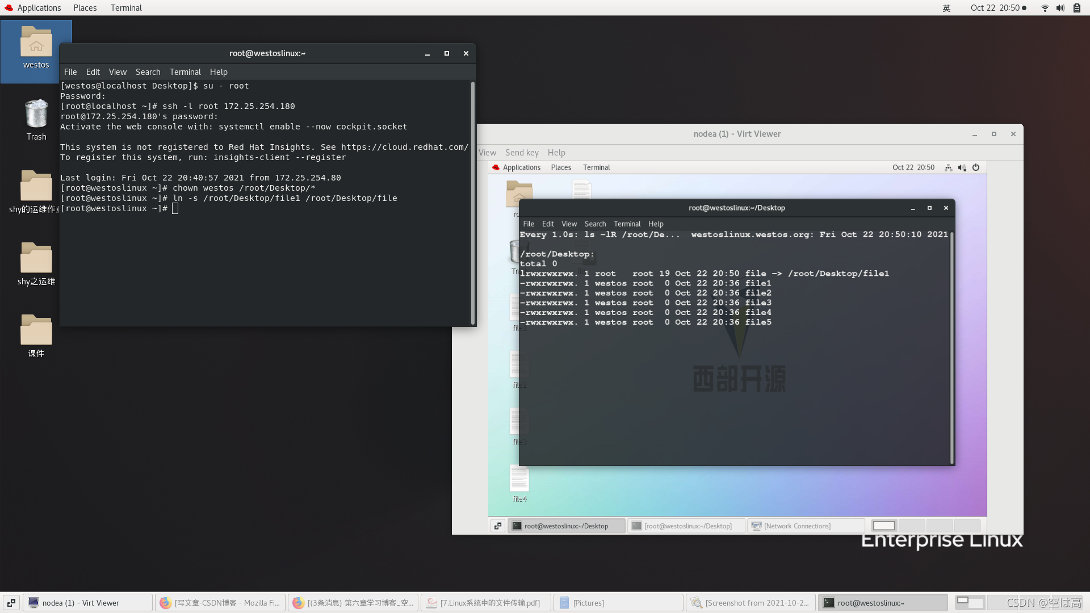The width and height of the screenshot is (1090, 613).
Task: Open Terminal menu in guest terminal window
Action: (x=627, y=224)
